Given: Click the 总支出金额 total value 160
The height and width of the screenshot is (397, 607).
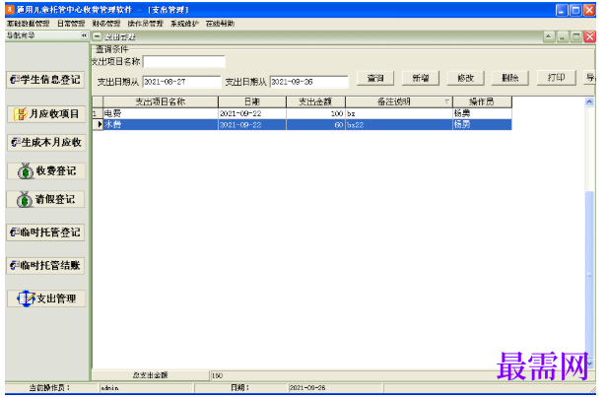Looking at the screenshot, I should point(217,375).
